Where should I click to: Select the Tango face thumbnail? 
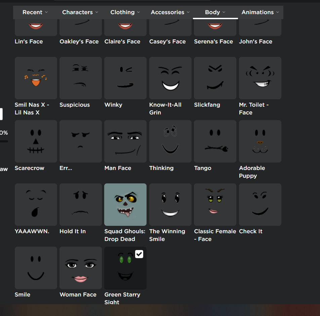[215, 141]
